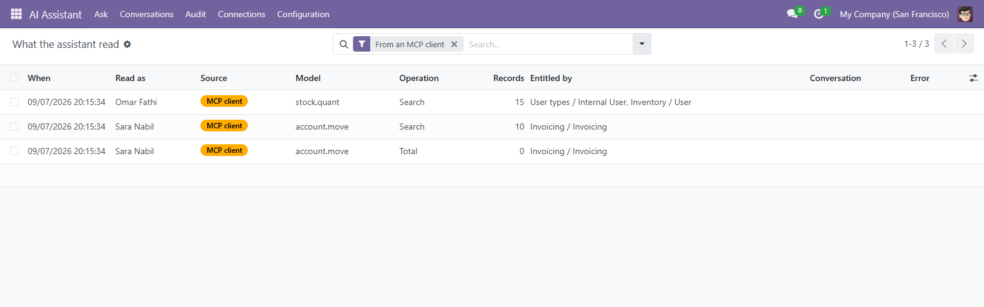Sort by the Read as column header
The image size is (984, 307).
(130, 78)
